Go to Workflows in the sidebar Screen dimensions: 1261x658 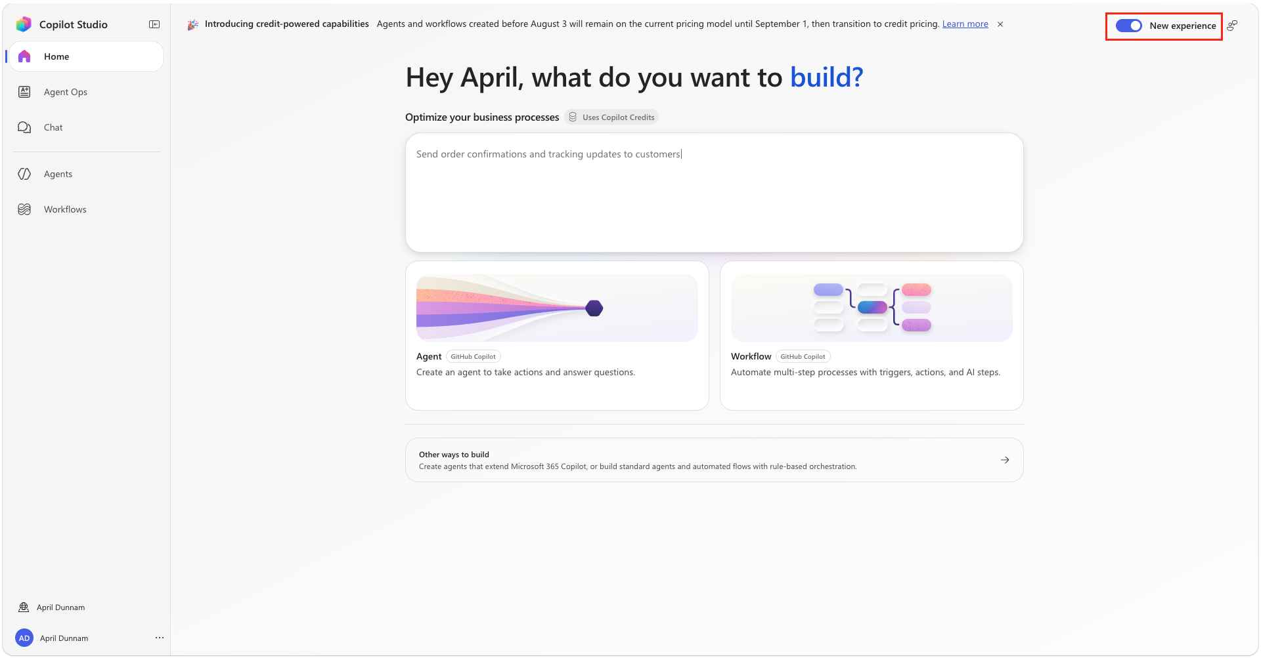pos(86,209)
